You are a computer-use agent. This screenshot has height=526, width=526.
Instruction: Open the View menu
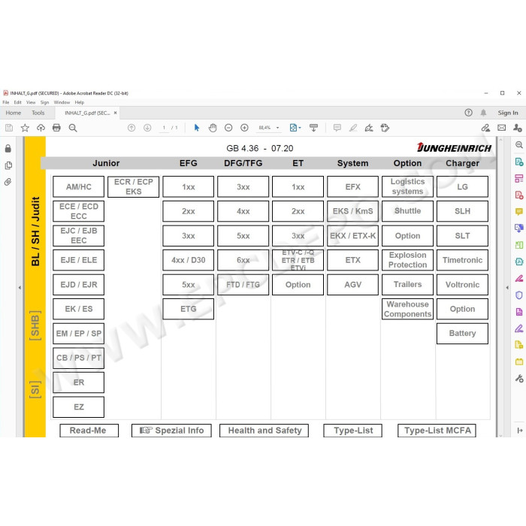31,102
